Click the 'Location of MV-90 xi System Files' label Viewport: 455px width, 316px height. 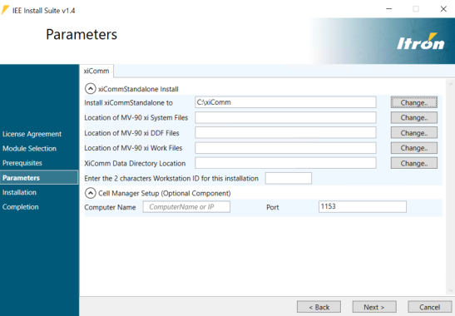point(136,117)
